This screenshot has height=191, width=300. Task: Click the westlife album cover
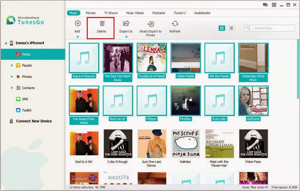pyautogui.click(x=118, y=178)
